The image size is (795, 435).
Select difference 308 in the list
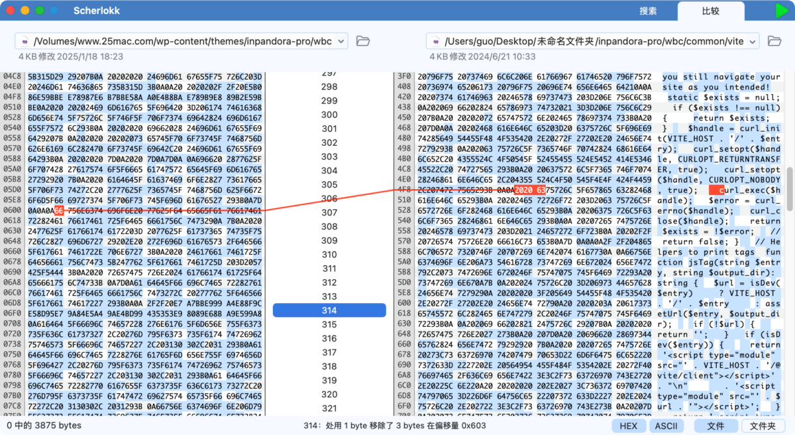(x=329, y=226)
